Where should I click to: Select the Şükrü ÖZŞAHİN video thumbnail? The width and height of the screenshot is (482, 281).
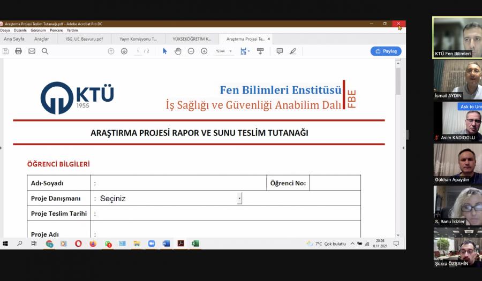(458, 247)
